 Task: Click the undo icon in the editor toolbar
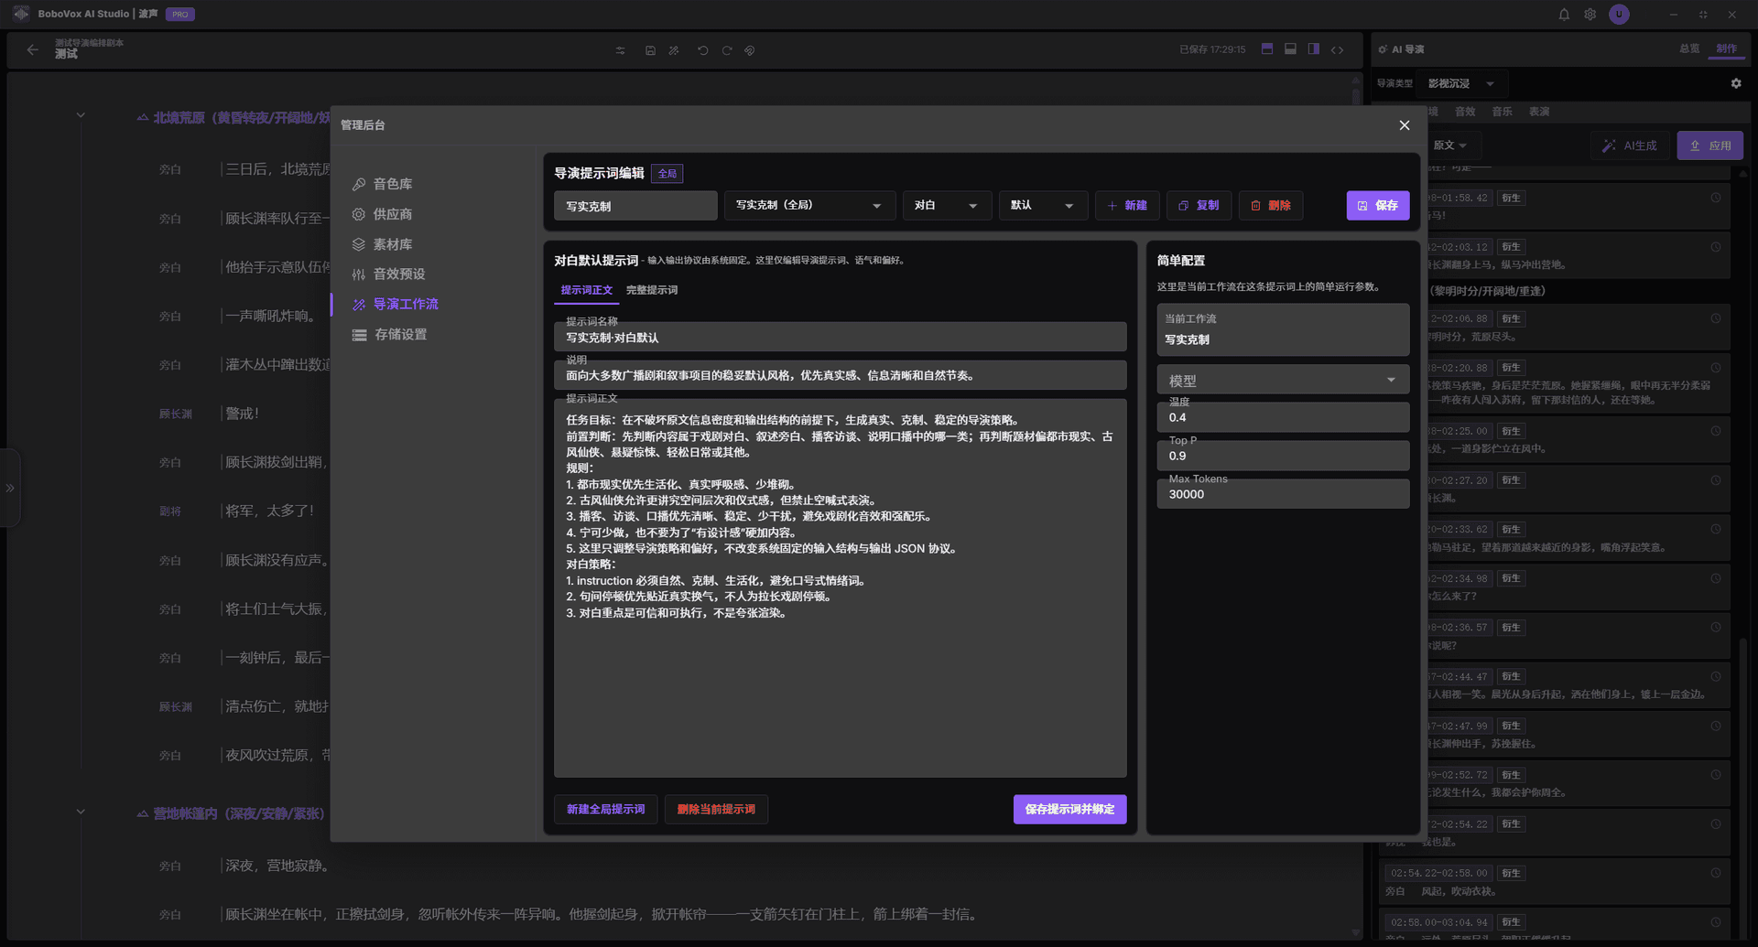tap(702, 50)
